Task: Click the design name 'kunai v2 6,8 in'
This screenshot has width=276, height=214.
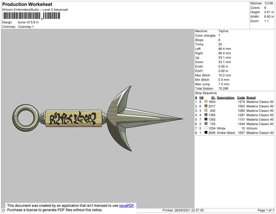Action: 28,23
